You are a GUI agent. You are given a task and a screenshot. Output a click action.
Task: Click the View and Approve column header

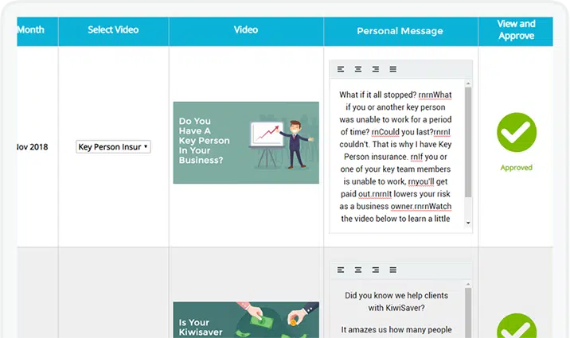(516, 30)
